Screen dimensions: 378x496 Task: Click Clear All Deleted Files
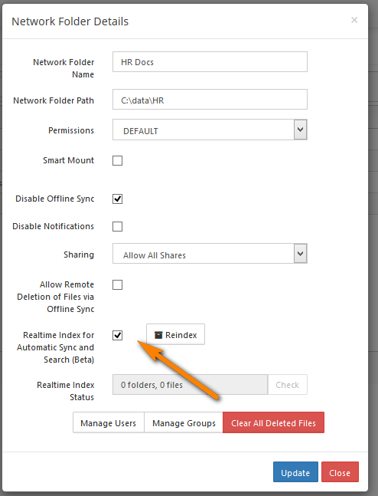[273, 422]
